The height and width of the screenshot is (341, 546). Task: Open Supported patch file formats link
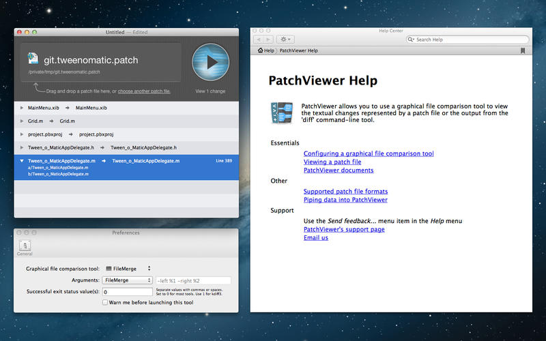[x=345, y=192]
